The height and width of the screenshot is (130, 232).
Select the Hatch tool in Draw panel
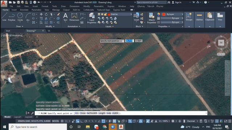point(34,22)
